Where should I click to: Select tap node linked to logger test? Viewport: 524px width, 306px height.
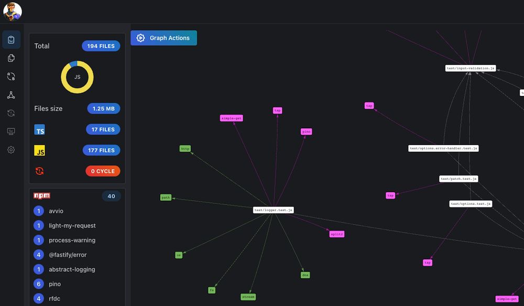277,110
